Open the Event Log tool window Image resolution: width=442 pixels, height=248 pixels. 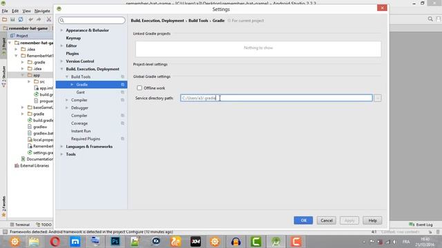(x=421, y=225)
